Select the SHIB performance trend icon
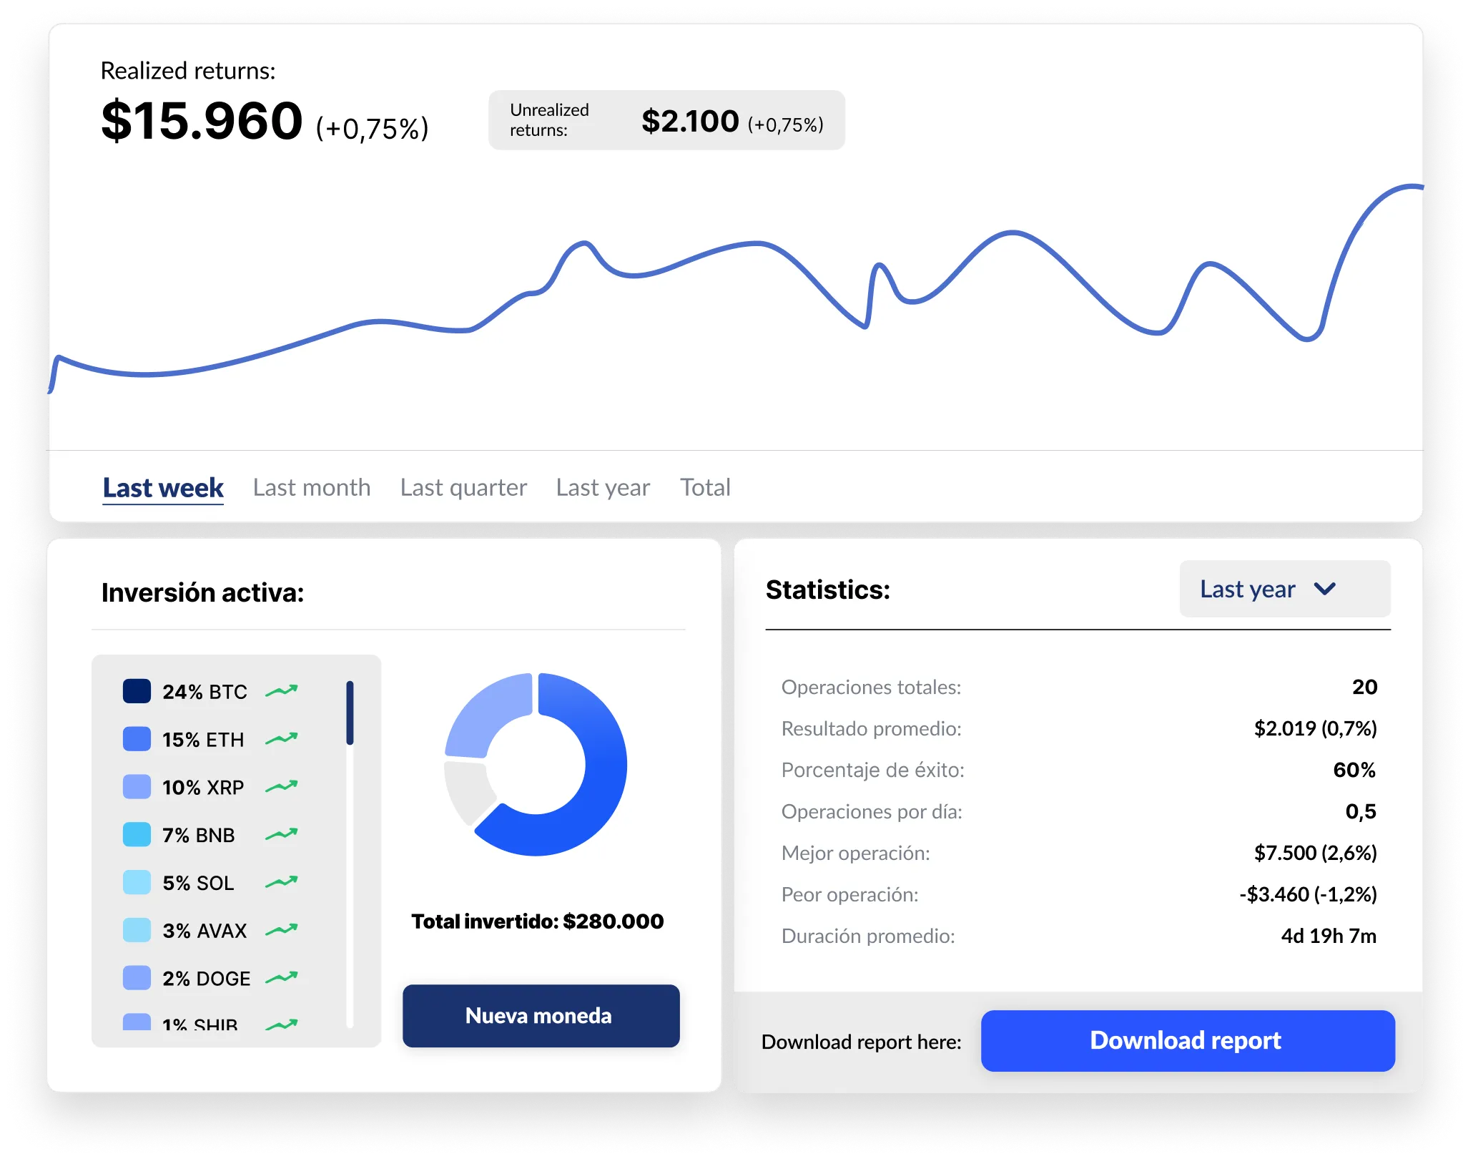Screen dimensions: 1468x1159 click(282, 1023)
